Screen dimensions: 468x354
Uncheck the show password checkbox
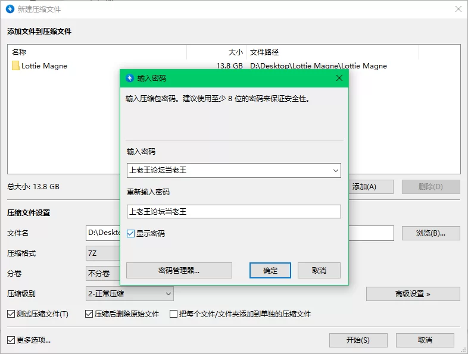pyautogui.click(x=131, y=234)
